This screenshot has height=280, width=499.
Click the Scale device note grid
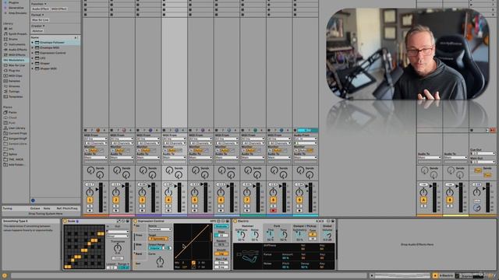(x=84, y=247)
